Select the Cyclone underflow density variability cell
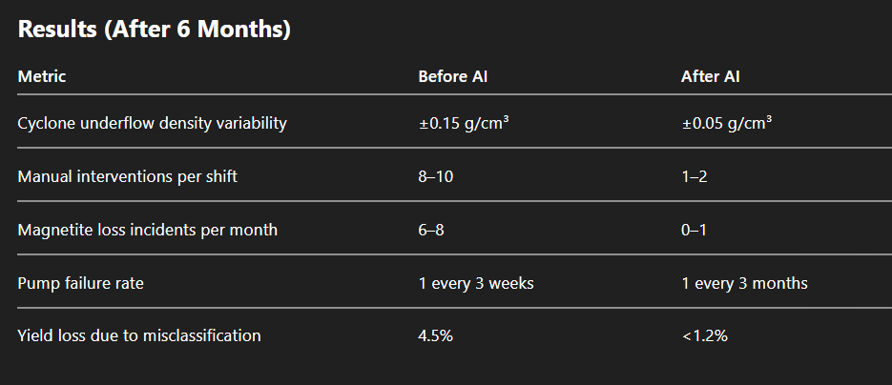This screenshot has height=385, width=892. click(153, 123)
